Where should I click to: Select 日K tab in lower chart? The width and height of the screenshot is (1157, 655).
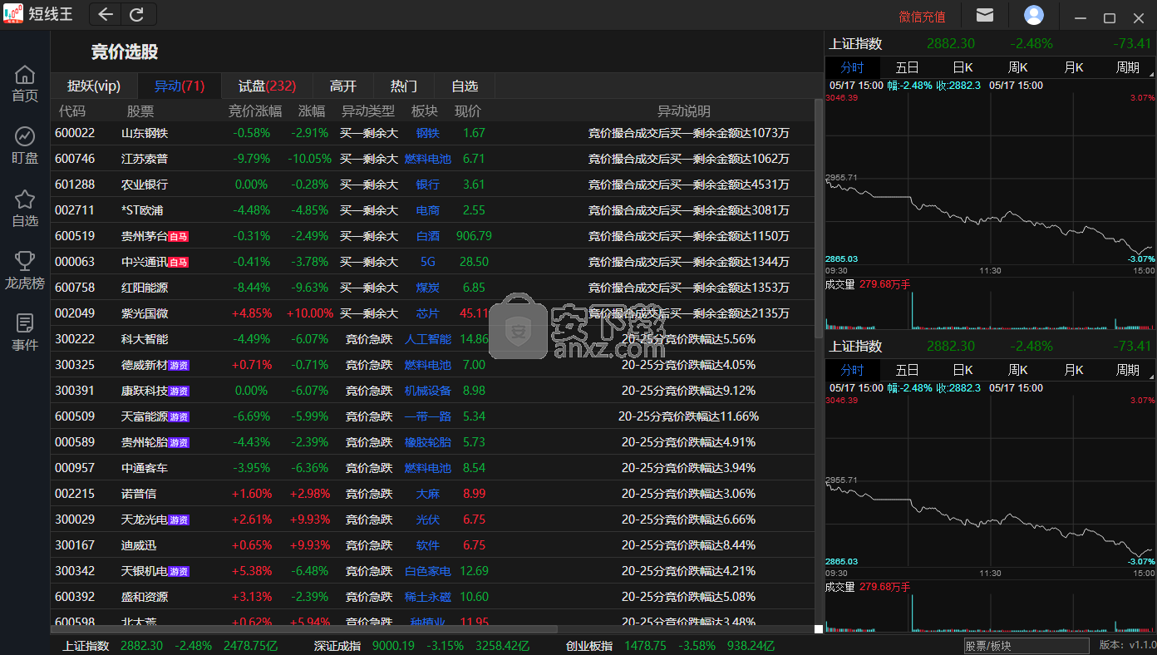[x=963, y=370]
